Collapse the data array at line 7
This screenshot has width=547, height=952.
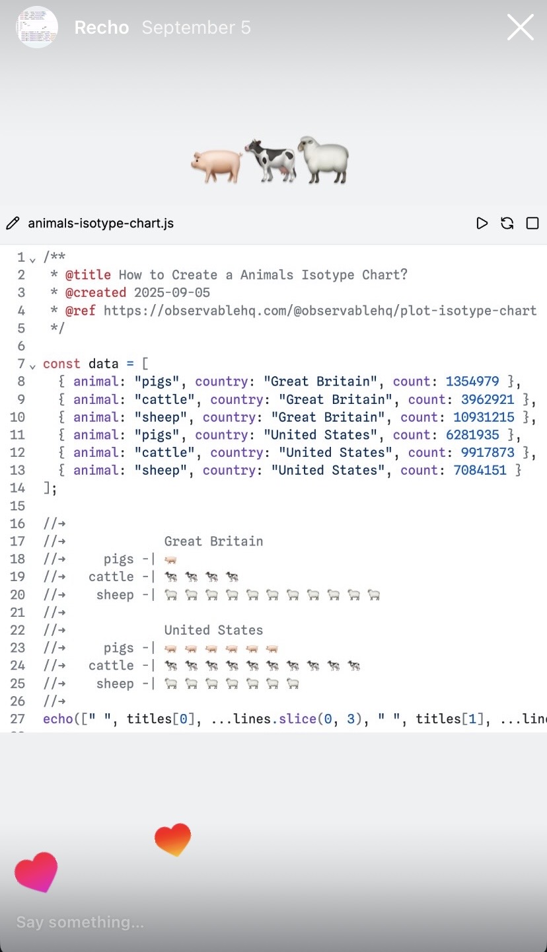point(32,365)
